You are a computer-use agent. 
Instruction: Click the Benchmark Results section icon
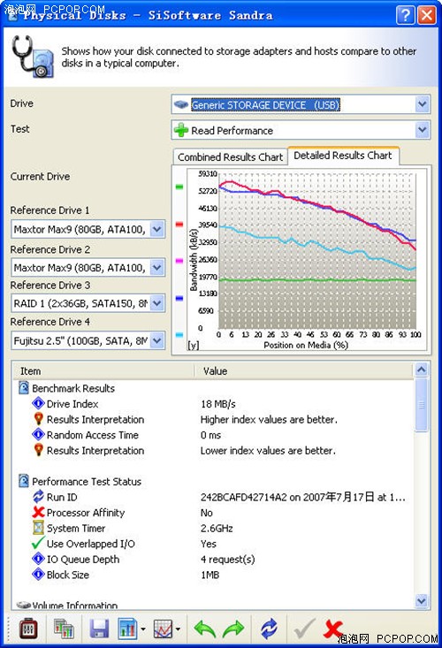pos(24,387)
